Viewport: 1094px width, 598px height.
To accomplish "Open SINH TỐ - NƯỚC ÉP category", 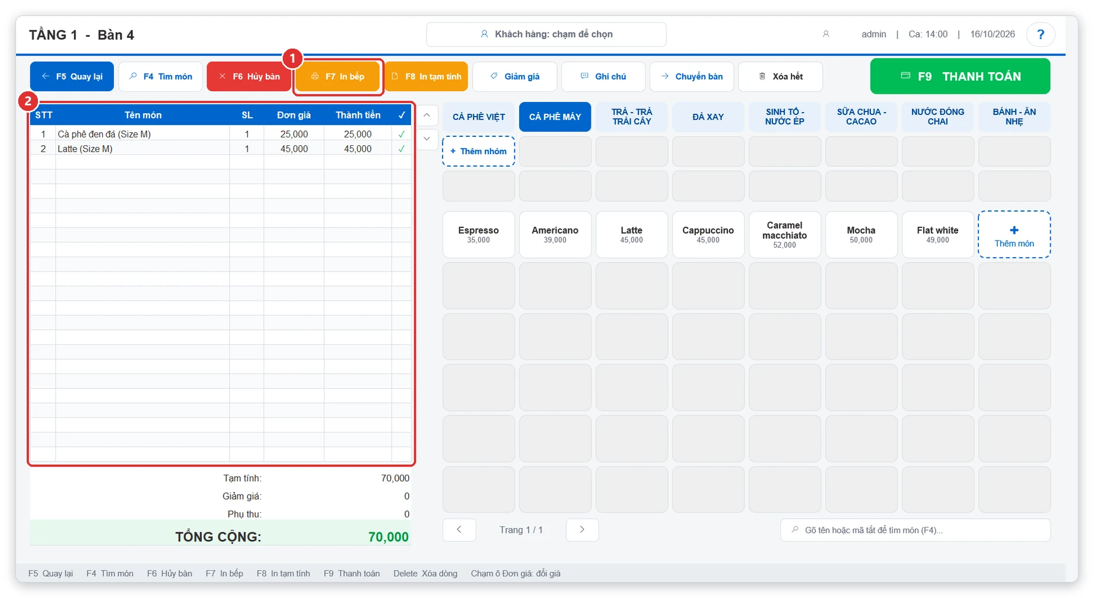I will pyautogui.click(x=784, y=117).
